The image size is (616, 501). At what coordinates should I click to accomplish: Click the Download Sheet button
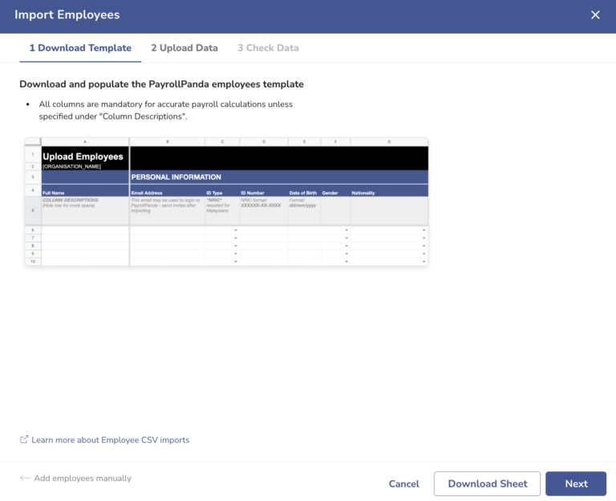pyautogui.click(x=487, y=483)
